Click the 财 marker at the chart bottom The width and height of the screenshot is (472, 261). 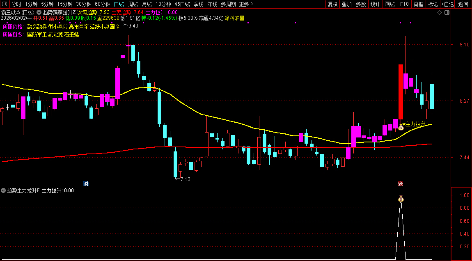point(86,183)
